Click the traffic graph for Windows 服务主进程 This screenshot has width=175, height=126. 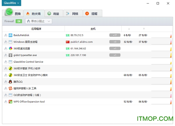click(x=161, y=42)
